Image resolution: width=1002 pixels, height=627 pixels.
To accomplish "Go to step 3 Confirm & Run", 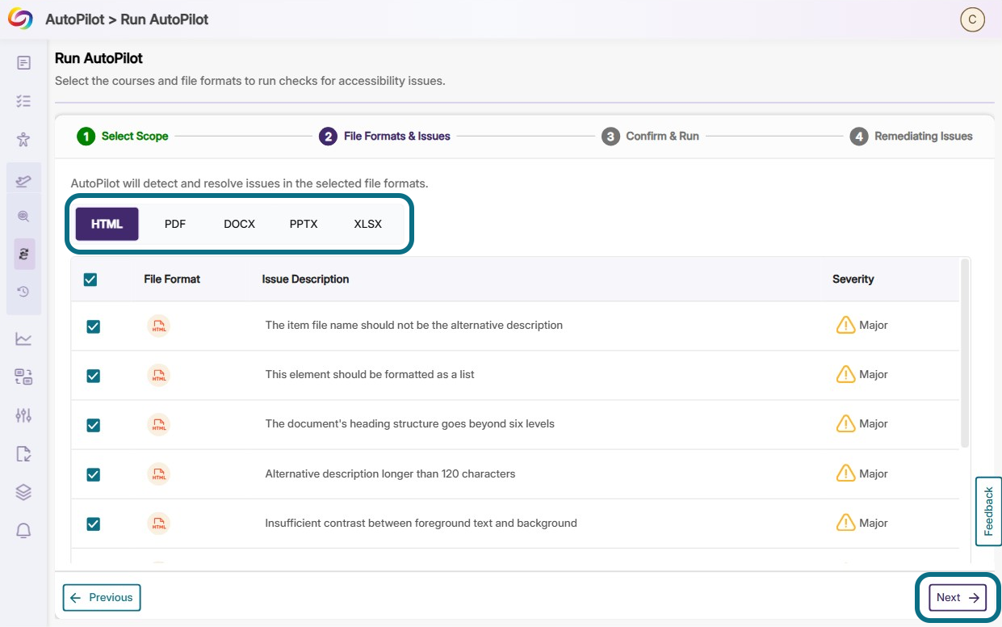I will point(650,136).
